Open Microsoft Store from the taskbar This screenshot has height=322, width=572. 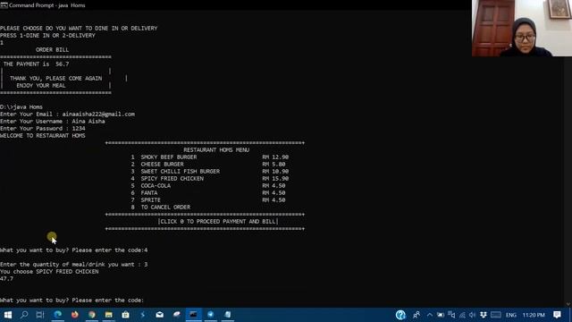point(125,315)
